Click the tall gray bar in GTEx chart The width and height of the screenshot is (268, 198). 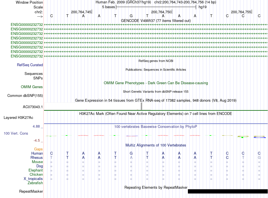point(141,106)
